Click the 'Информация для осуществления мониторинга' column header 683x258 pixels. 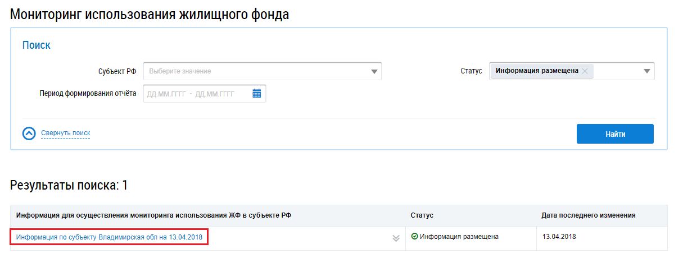[153, 215]
